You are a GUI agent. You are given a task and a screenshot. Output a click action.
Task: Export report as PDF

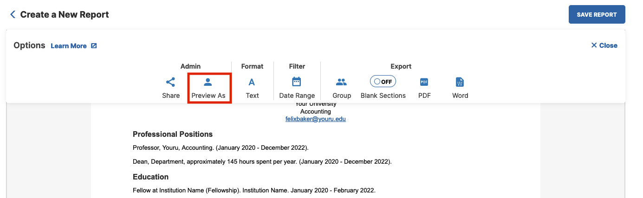point(424,82)
